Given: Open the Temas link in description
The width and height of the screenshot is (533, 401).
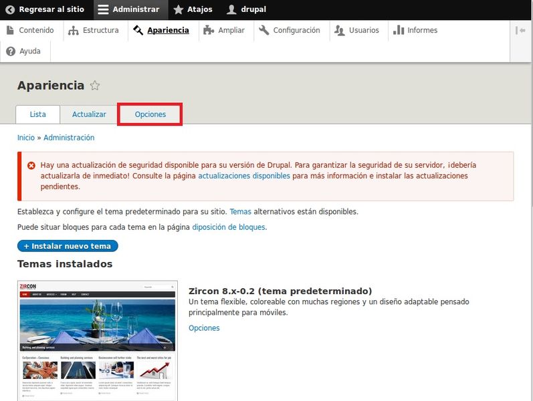Looking at the screenshot, I should coord(240,212).
